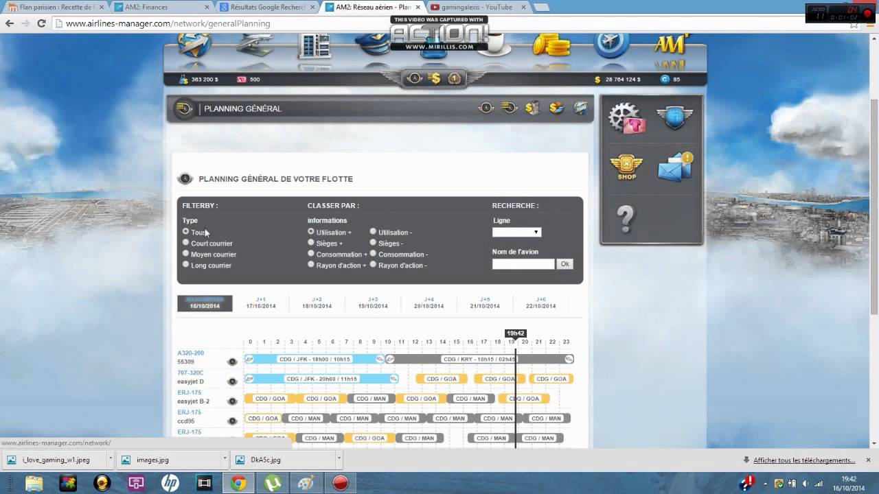Open the winged globe alliance icon in right panel

[x=674, y=118]
